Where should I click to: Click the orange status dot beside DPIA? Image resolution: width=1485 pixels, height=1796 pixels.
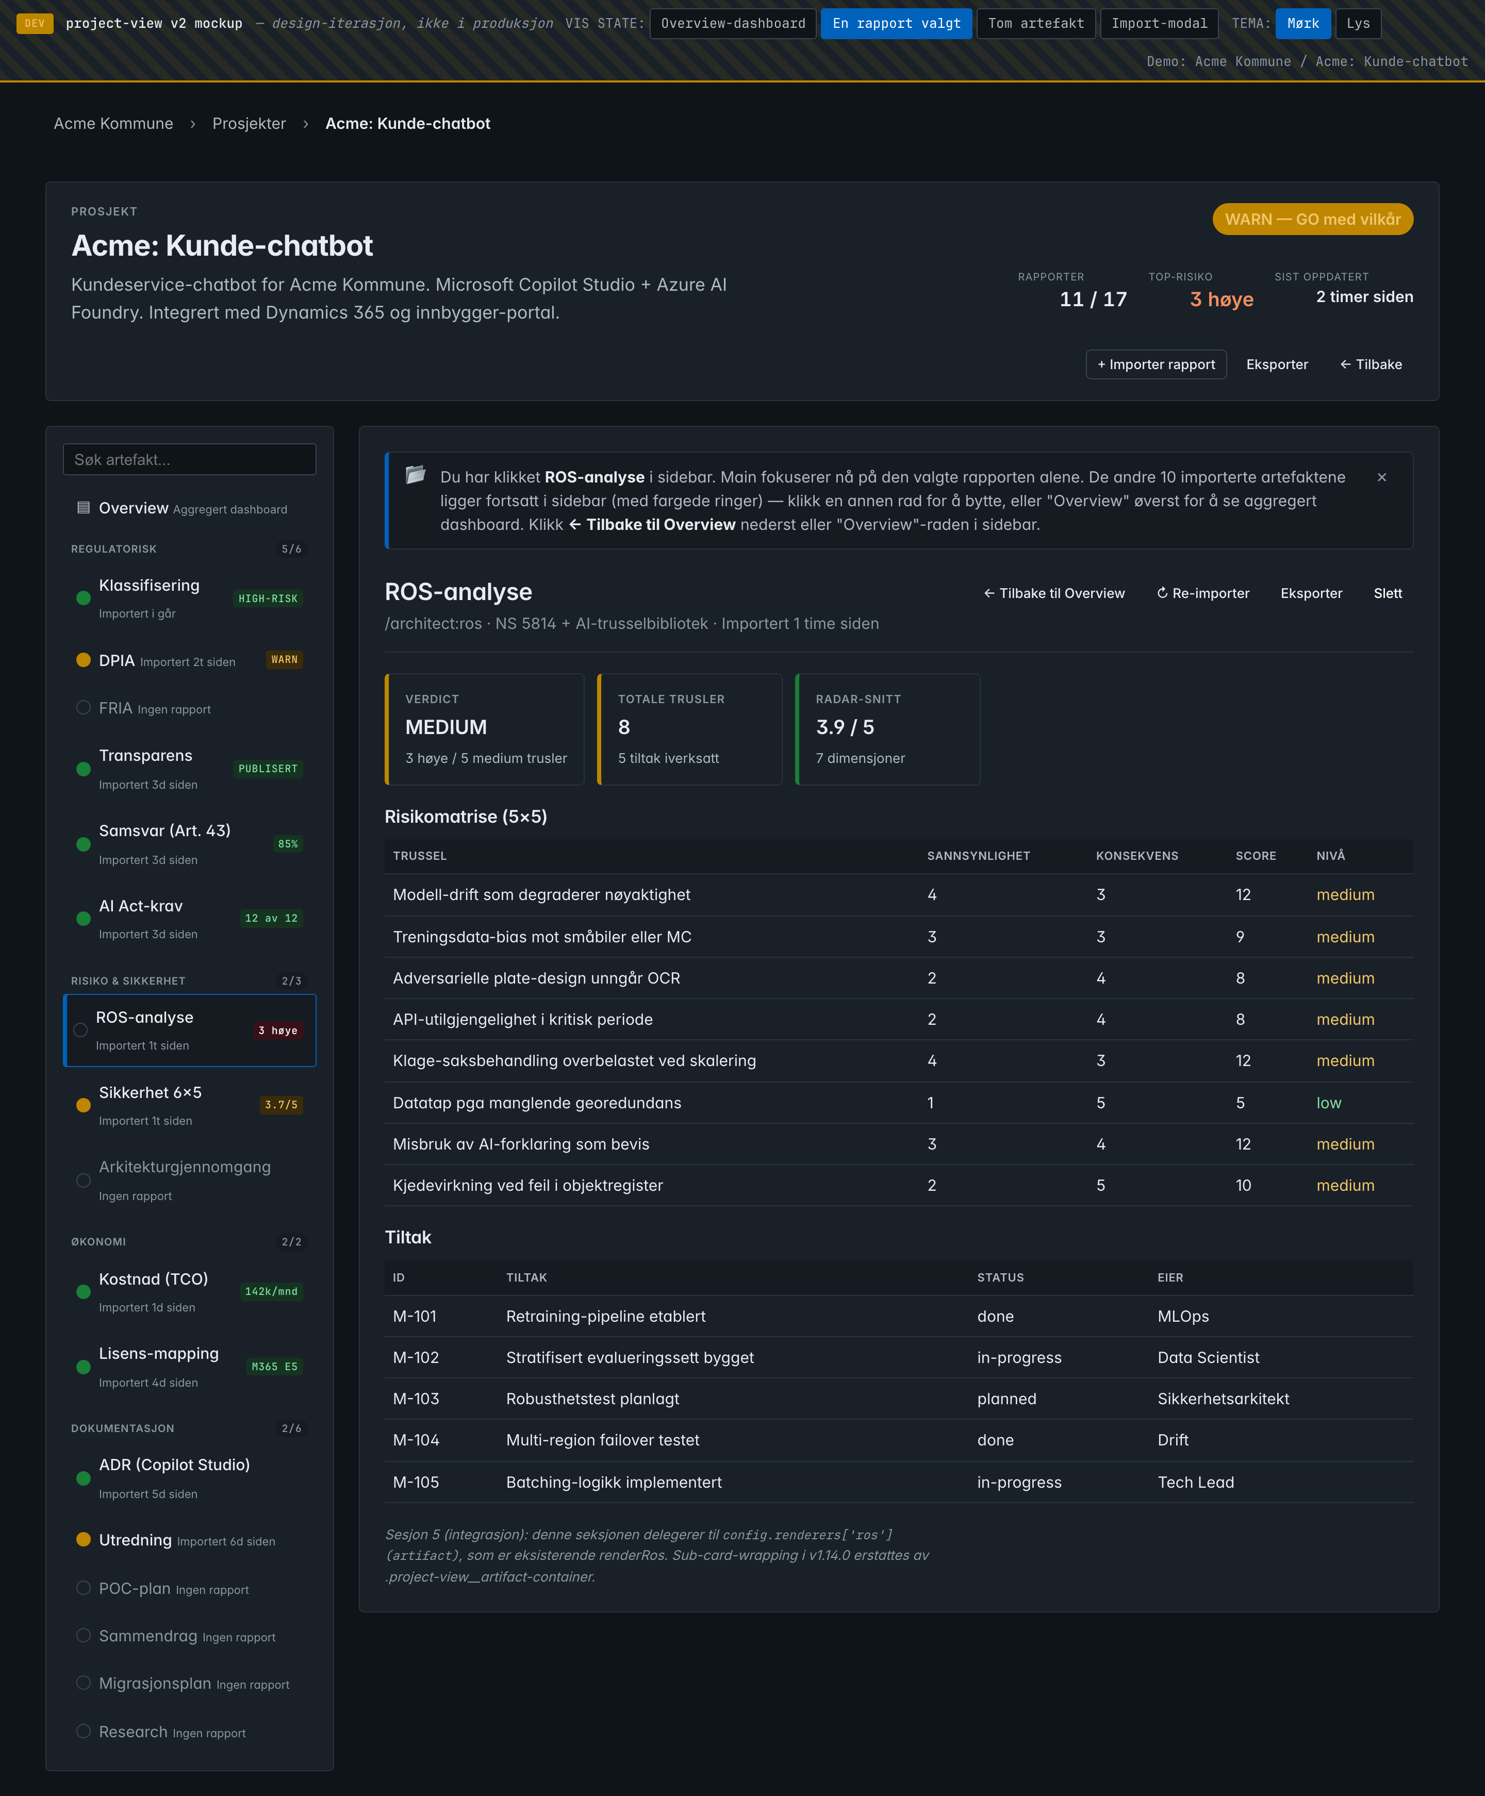tap(83, 659)
